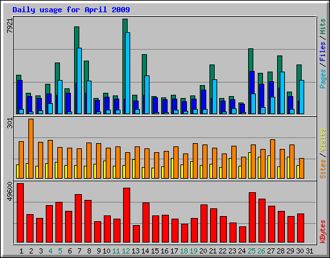Click the cyan pages bar for day 21
Image resolution: width=330 pixels, height=258 pixels.
click(x=215, y=97)
